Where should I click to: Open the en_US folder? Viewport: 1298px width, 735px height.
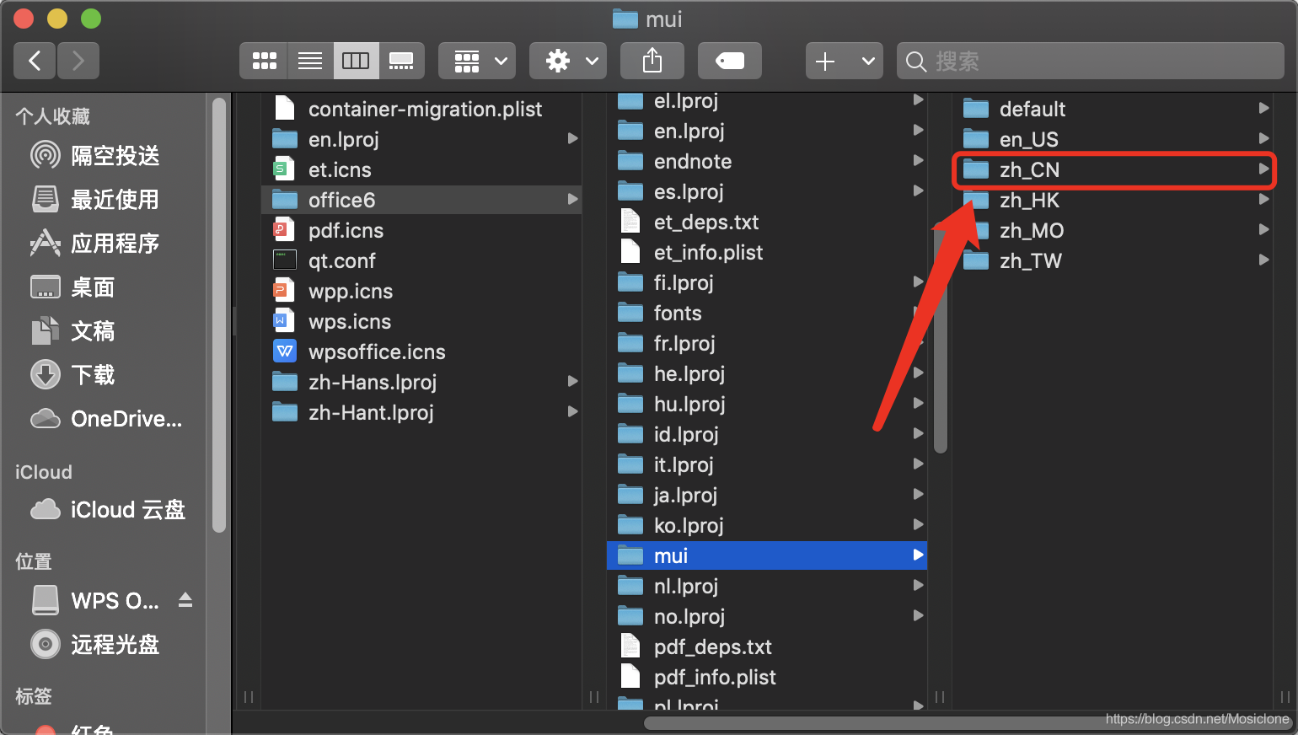pyautogui.click(x=1113, y=139)
